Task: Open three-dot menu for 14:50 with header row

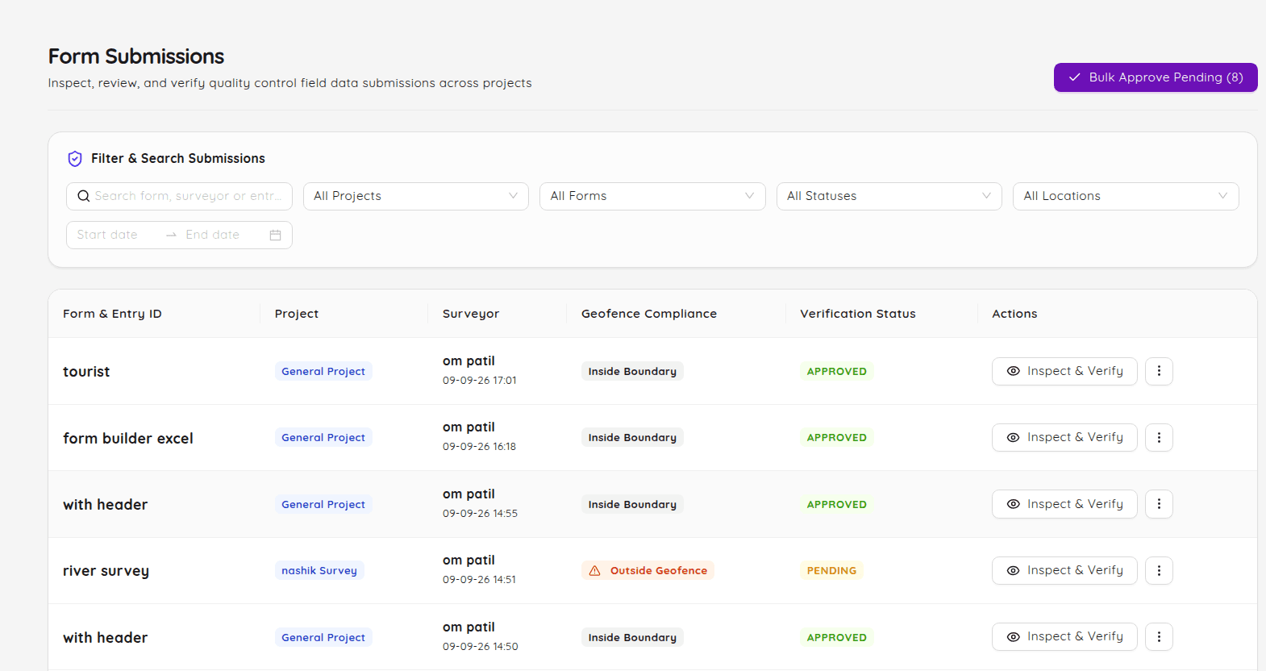Action: click(1159, 637)
